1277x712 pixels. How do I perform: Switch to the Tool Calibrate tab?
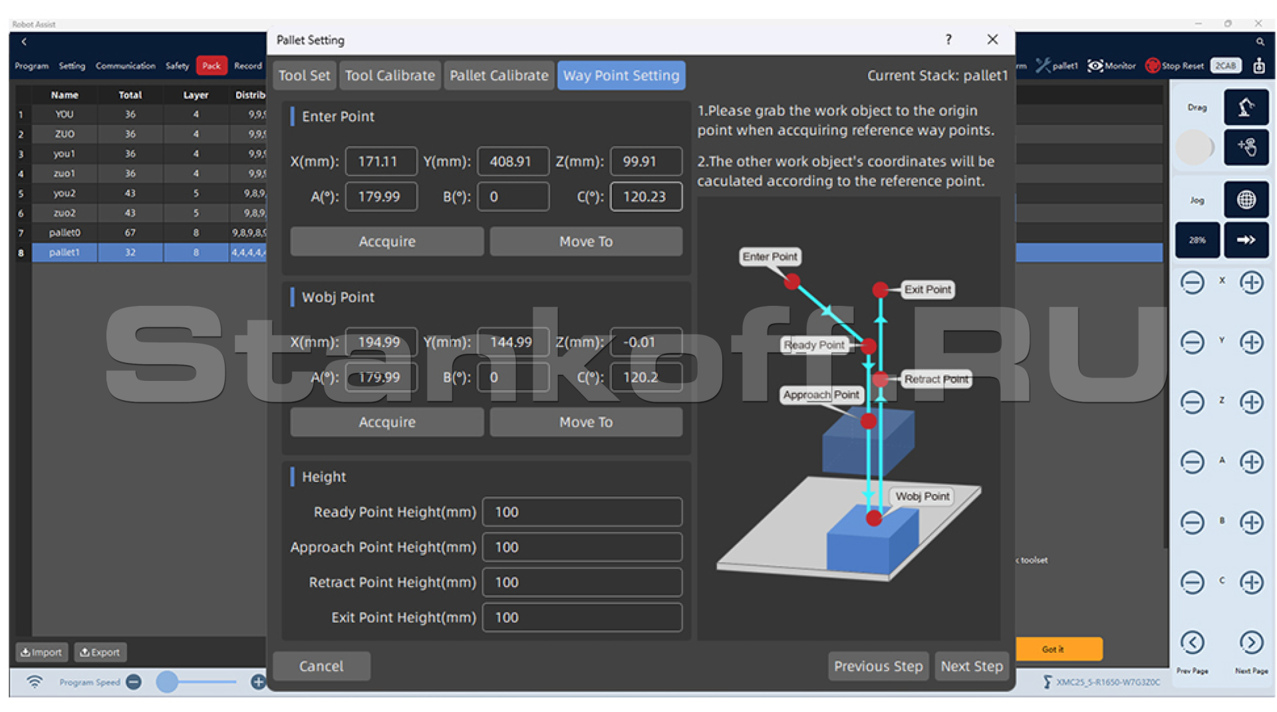tap(390, 76)
